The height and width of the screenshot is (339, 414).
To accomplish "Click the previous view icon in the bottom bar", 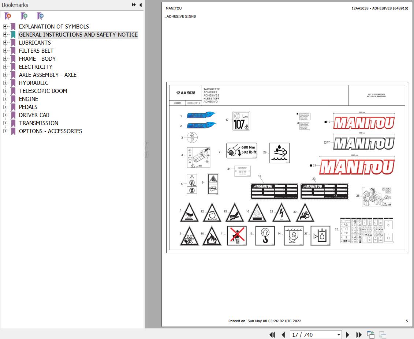I will click(371, 335).
